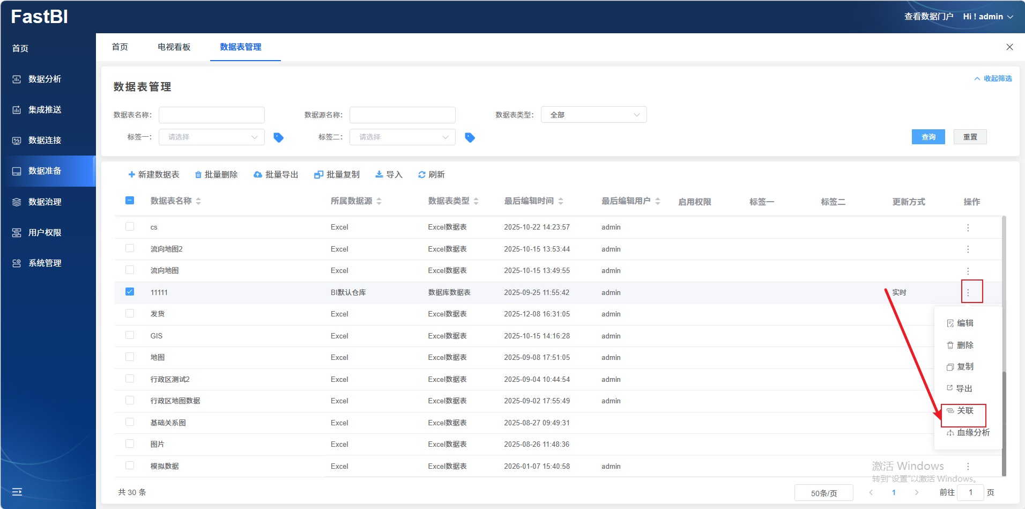Choose 血缘分析 in context menu
This screenshot has width=1025, height=509.
[x=968, y=433]
